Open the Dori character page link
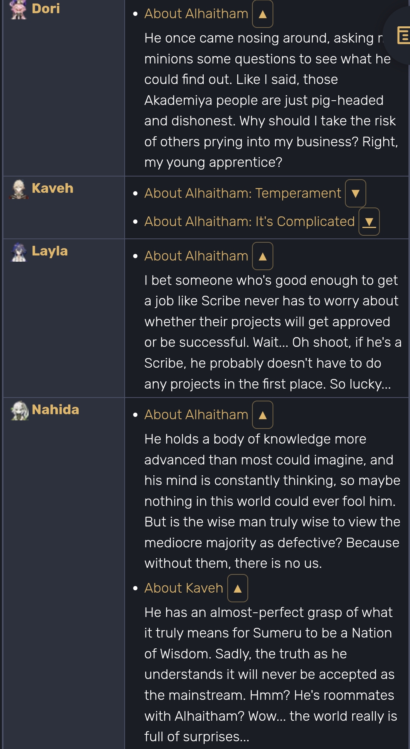Image resolution: width=410 pixels, height=749 pixels. click(x=46, y=9)
